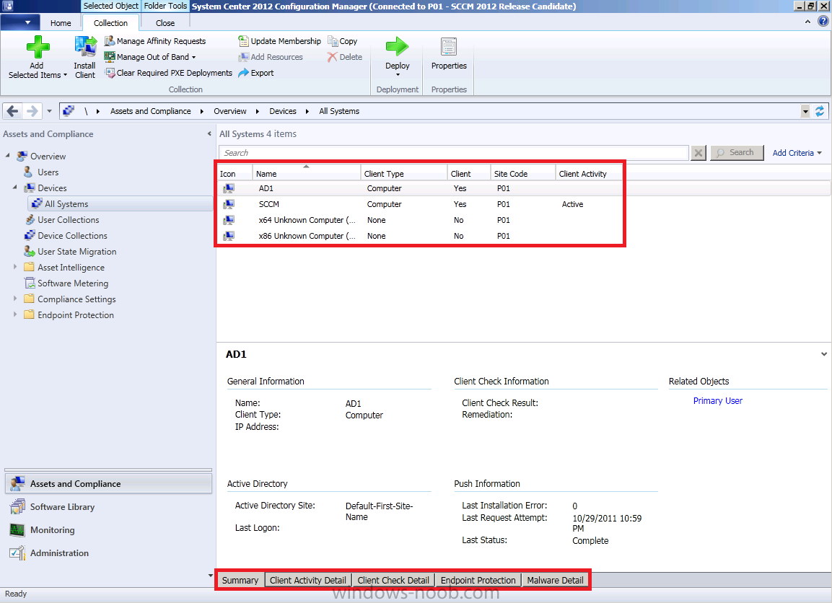Image resolution: width=832 pixels, height=603 pixels.
Task: Open the Client Check Detail tab
Action: point(393,580)
